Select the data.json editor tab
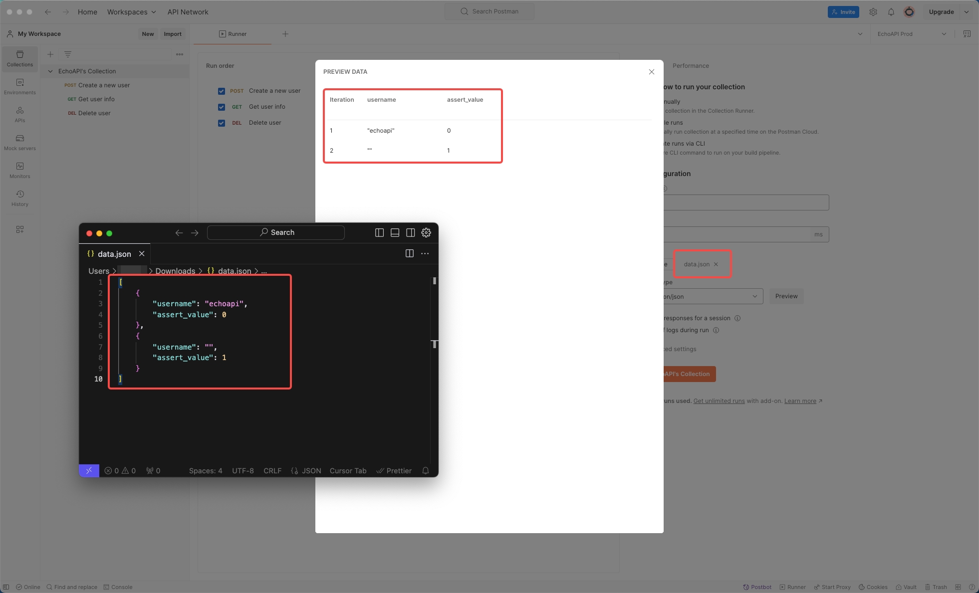The image size is (979, 593). 115,254
